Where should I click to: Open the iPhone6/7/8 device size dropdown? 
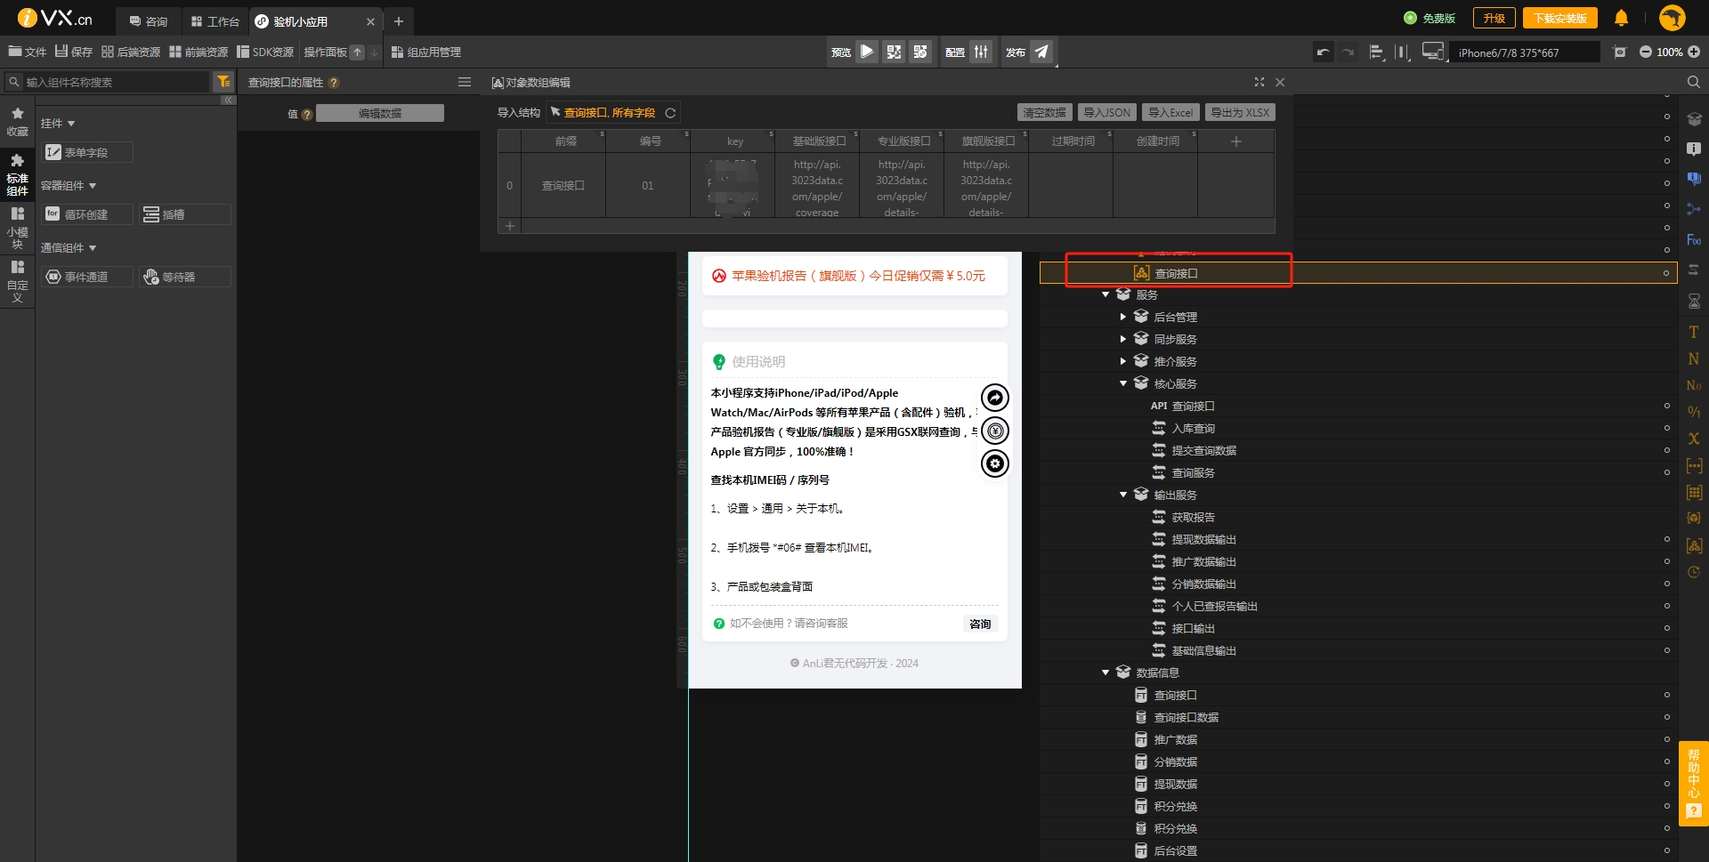[x=1524, y=52]
